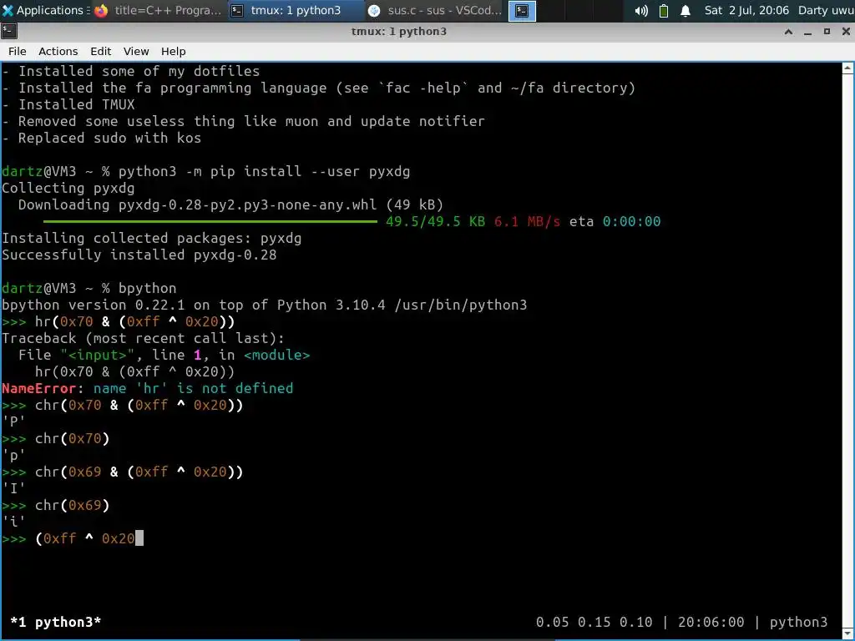Image resolution: width=855 pixels, height=641 pixels.
Task: Open the File menu
Action: (17, 51)
